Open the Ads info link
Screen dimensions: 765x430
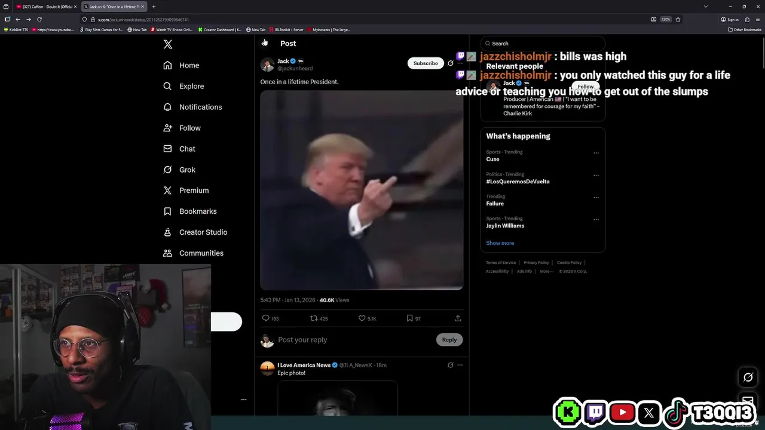click(524, 271)
